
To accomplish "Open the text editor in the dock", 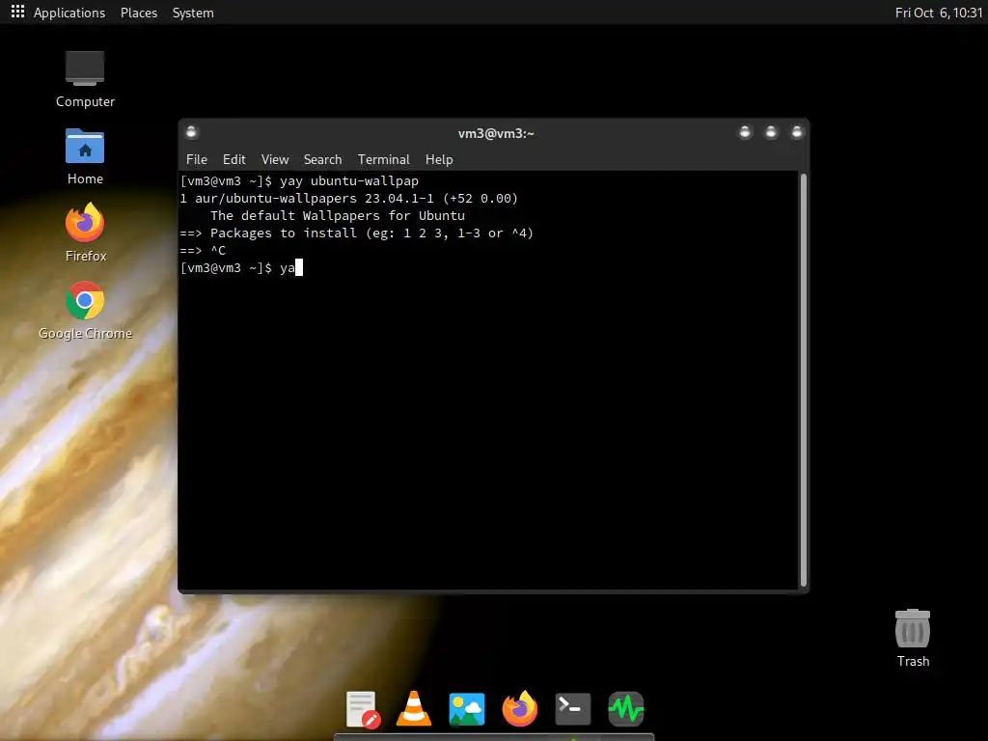I will pyautogui.click(x=363, y=709).
